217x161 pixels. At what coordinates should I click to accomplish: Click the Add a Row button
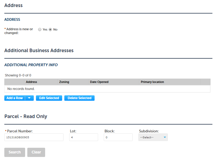click(x=15, y=98)
